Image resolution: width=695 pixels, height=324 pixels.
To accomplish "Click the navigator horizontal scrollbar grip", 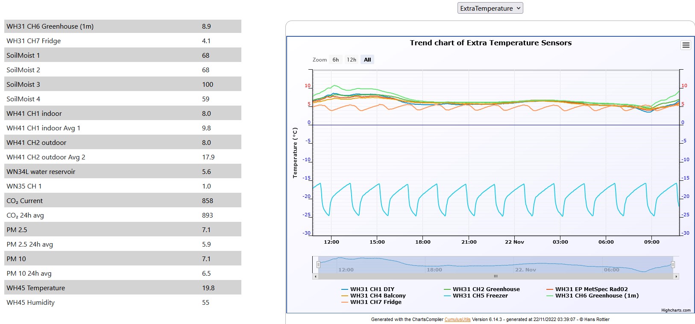I will point(496,277).
